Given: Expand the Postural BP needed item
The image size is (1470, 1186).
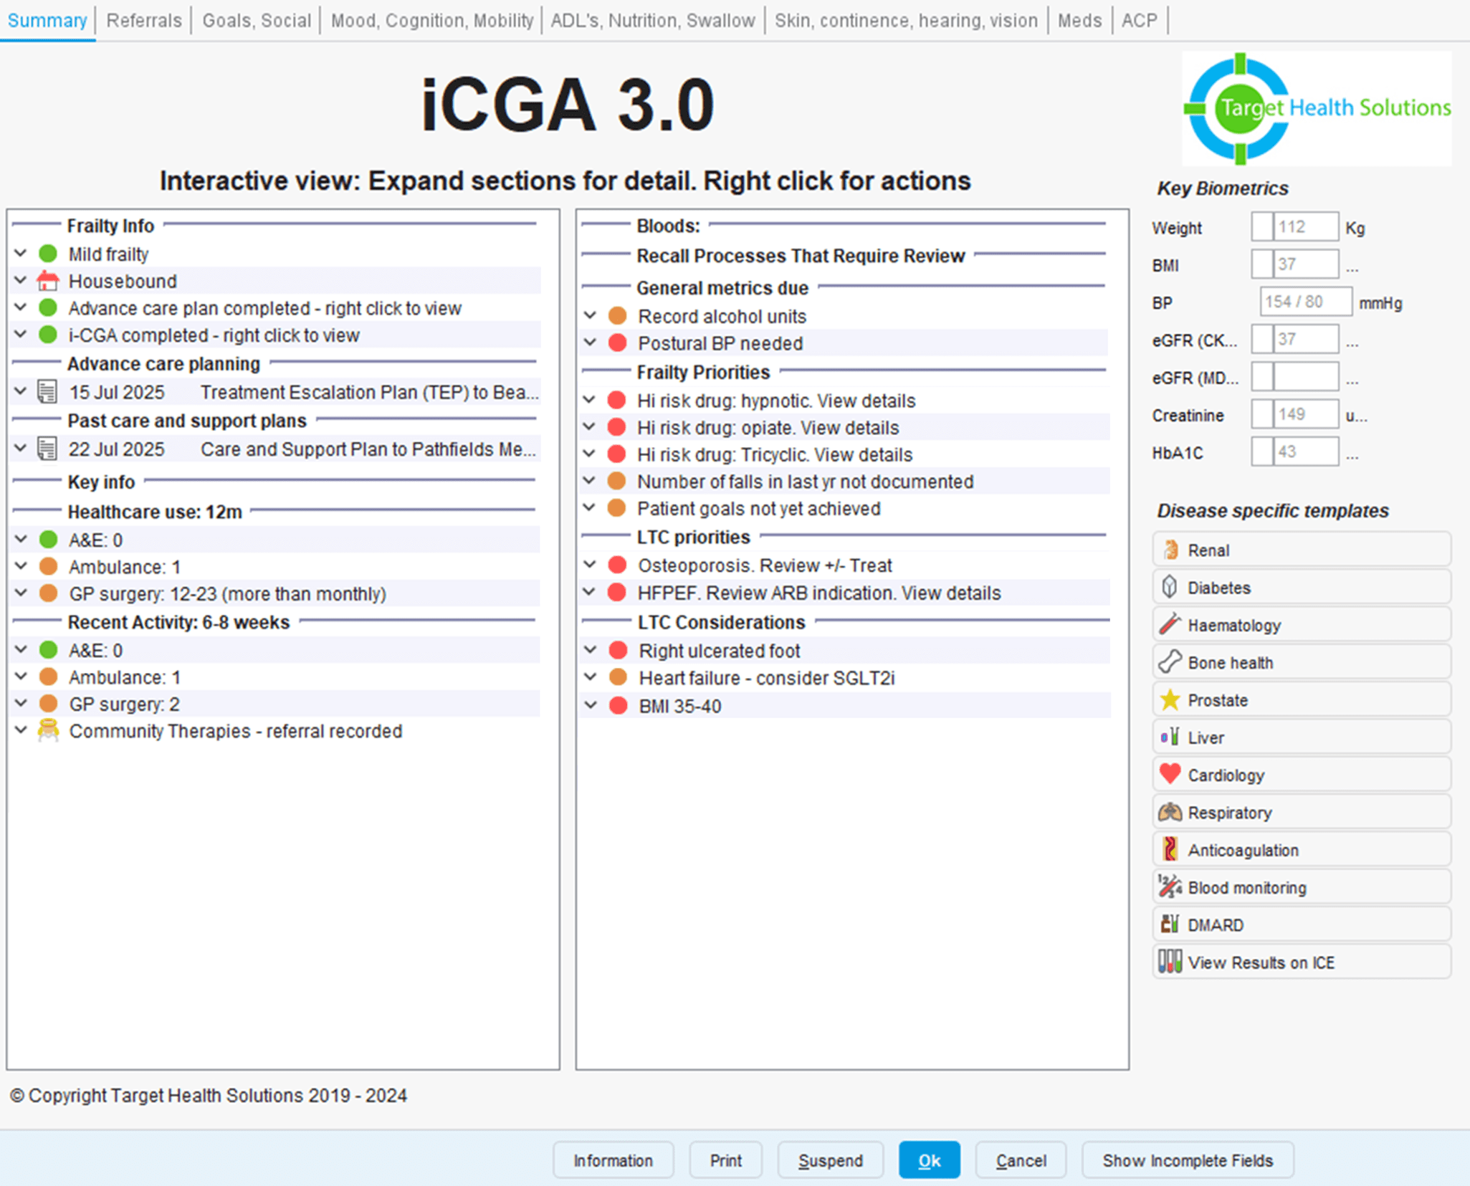Looking at the screenshot, I should pyautogui.click(x=591, y=343).
